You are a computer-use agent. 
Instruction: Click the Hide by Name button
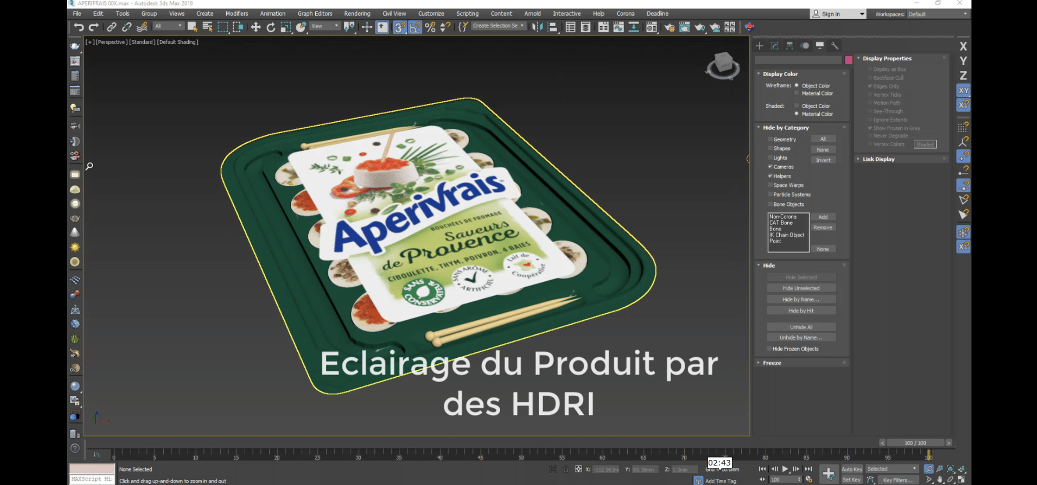[x=801, y=299]
